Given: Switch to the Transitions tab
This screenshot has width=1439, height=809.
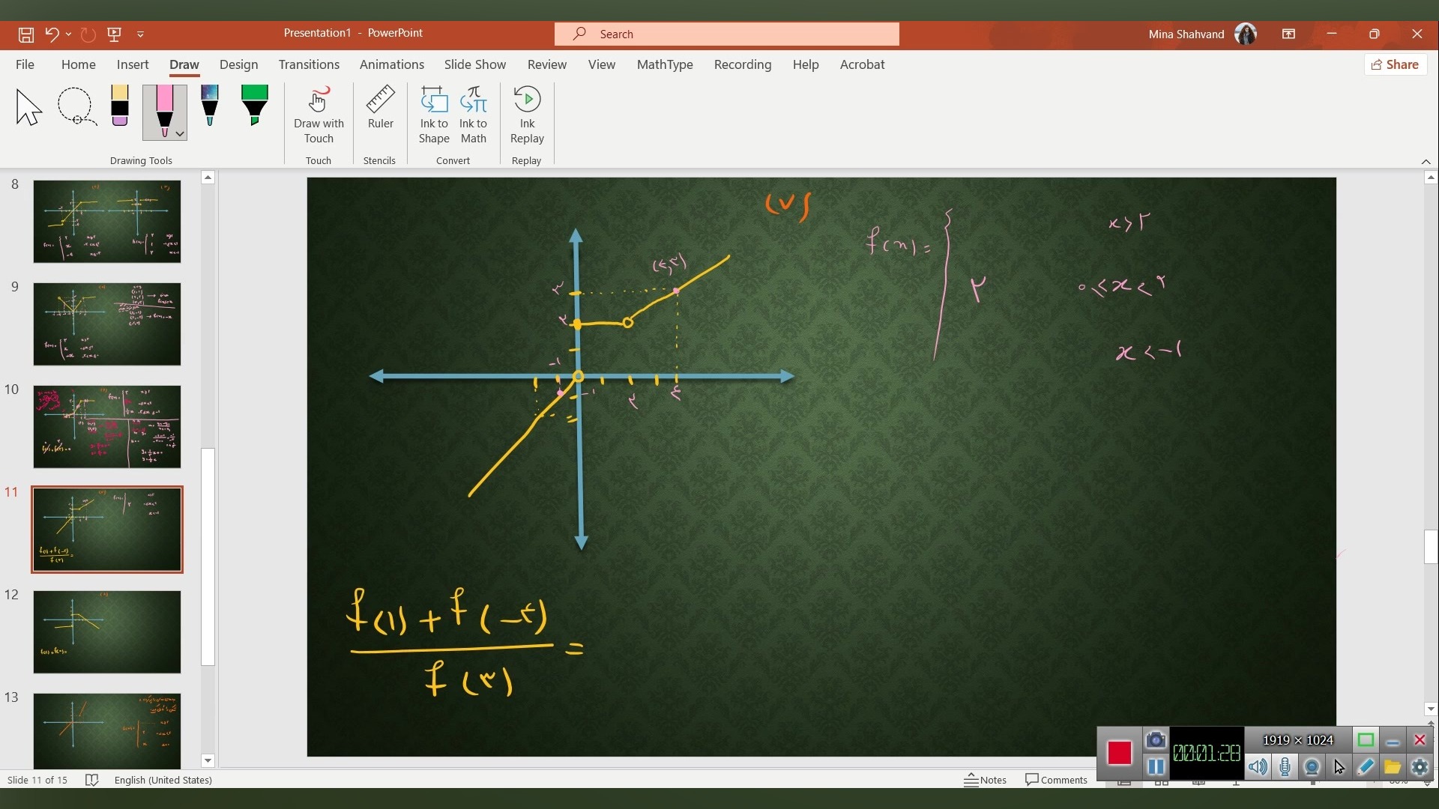Looking at the screenshot, I should pyautogui.click(x=309, y=64).
